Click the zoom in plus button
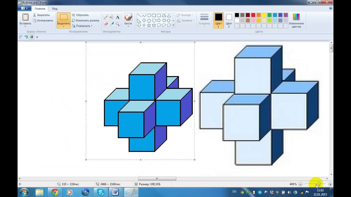Screen dimensions: 351x197 [330, 184]
